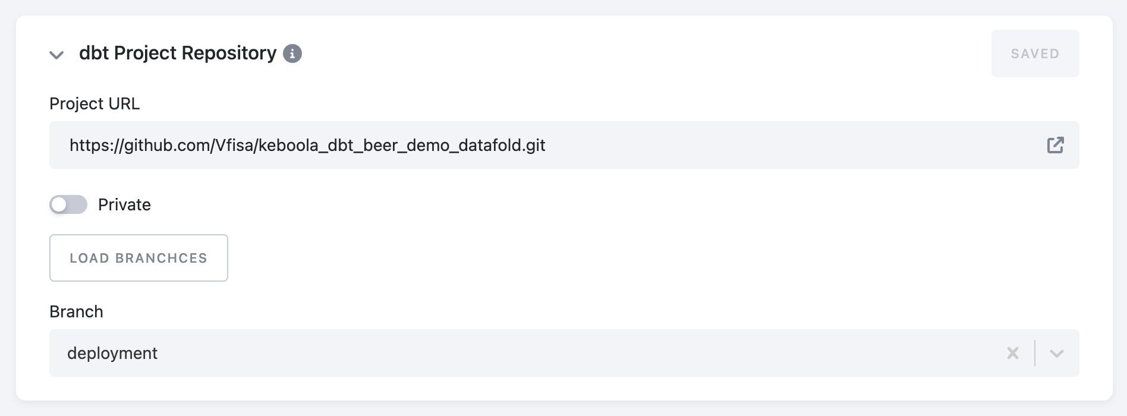The image size is (1127, 416).
Task: Open the project URL in new tab icon
Action: pyautogui.click(x=1055, y=145)
